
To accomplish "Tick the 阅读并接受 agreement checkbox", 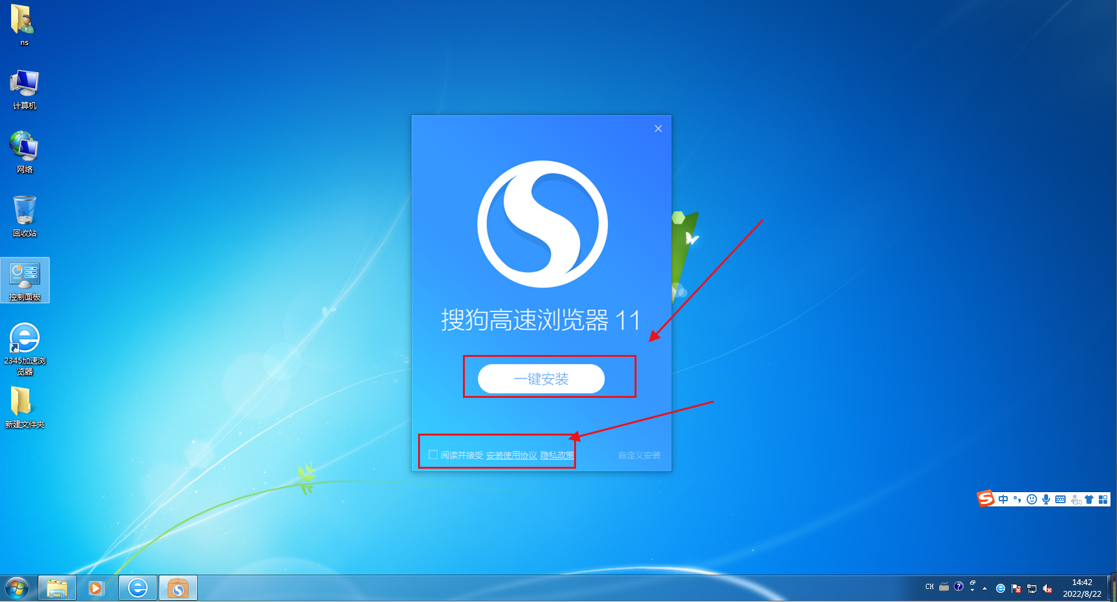I will 433,454.
